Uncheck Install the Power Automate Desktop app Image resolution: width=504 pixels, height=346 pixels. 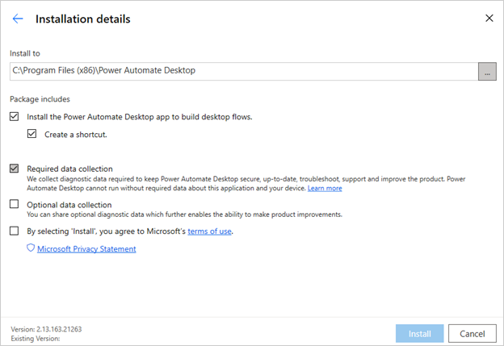tap(15, 116)
